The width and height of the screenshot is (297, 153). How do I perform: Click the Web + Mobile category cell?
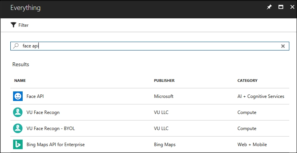tap(252, 145)
